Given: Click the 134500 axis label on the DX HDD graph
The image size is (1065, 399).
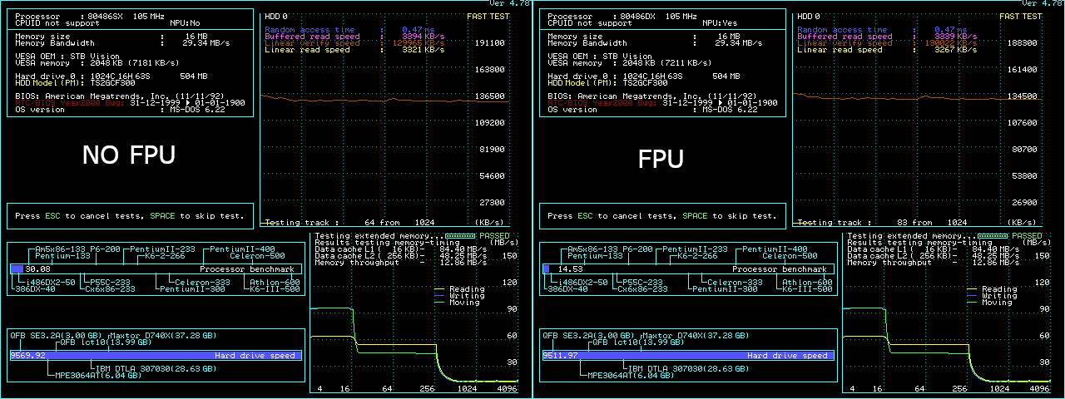Looking at the screenshot, I should [x=1022, y=96].
